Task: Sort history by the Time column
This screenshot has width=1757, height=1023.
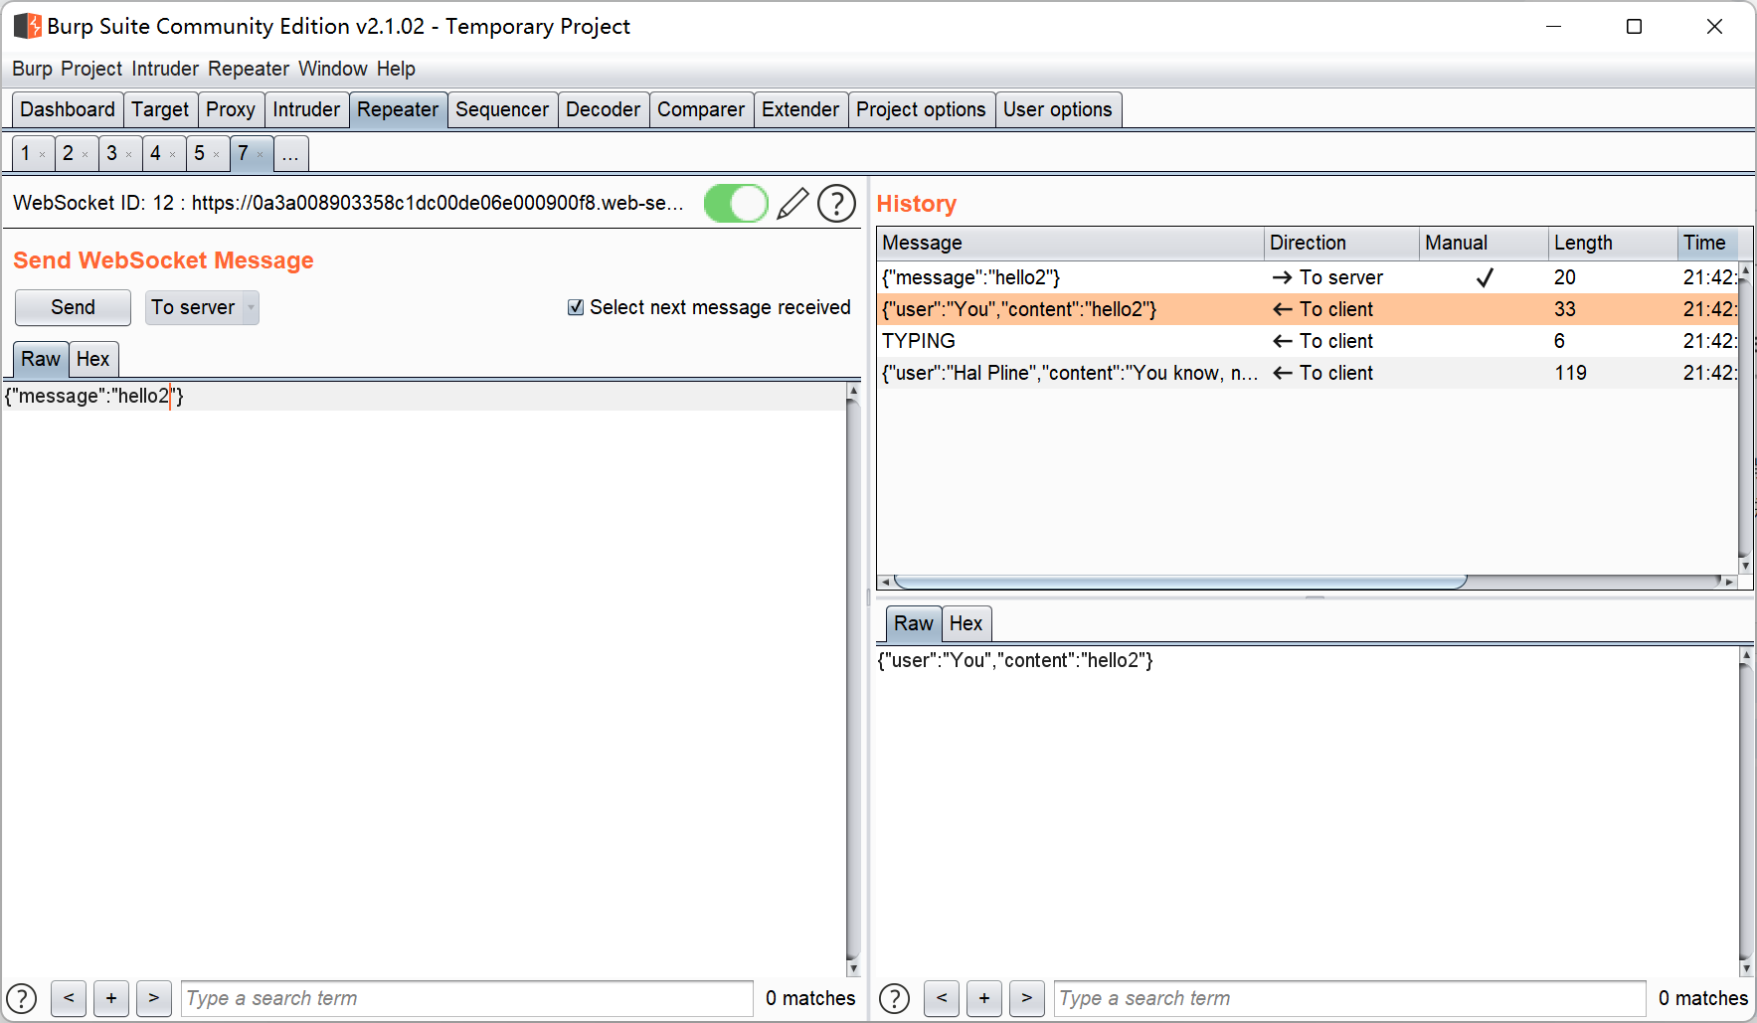Action: pos(1704,243)
